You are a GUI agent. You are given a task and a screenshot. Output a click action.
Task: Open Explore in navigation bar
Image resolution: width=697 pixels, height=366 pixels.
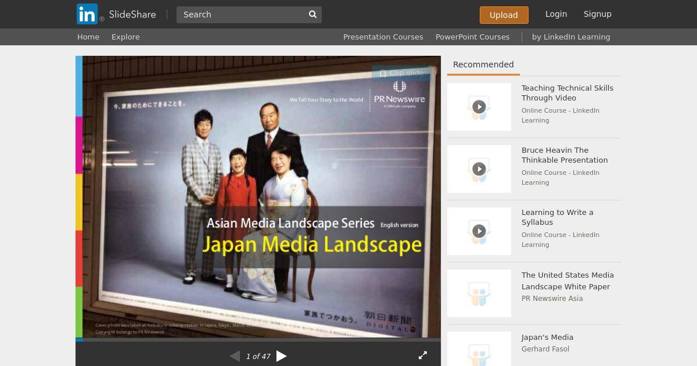coord(125,37)
